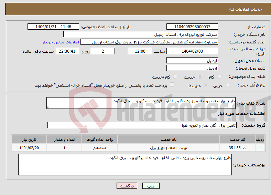Select the کالا radio button
271x195 pixels.
[219, 76]
